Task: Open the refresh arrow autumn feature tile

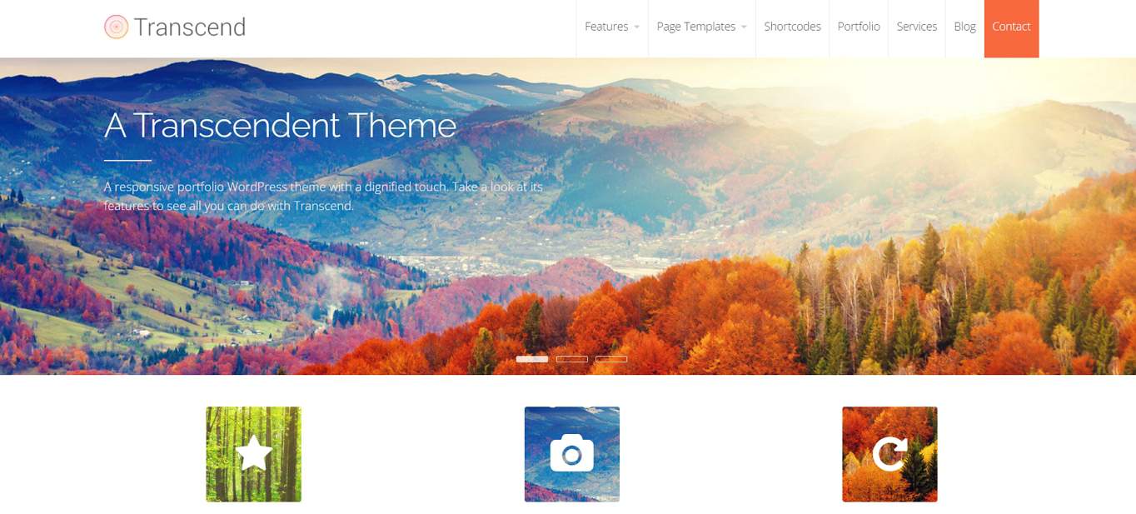Action: tap(889, 454)
